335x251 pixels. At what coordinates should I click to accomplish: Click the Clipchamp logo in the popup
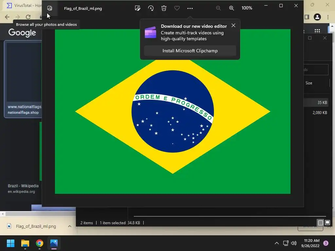(x=150, y=32)
